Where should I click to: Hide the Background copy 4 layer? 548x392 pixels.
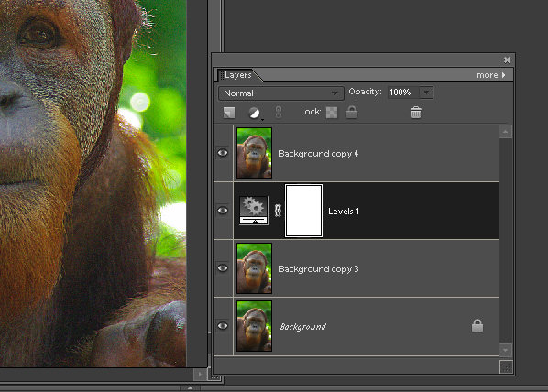point(223,153)
